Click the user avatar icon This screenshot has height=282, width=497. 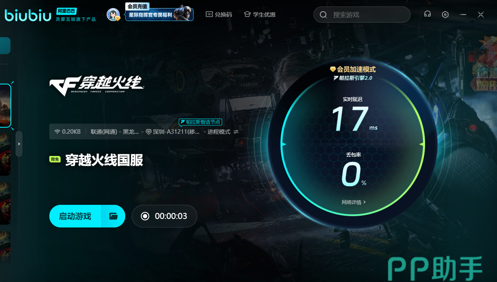click(x=113, y=15)
